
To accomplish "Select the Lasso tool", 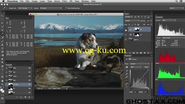I will point(2,23).
